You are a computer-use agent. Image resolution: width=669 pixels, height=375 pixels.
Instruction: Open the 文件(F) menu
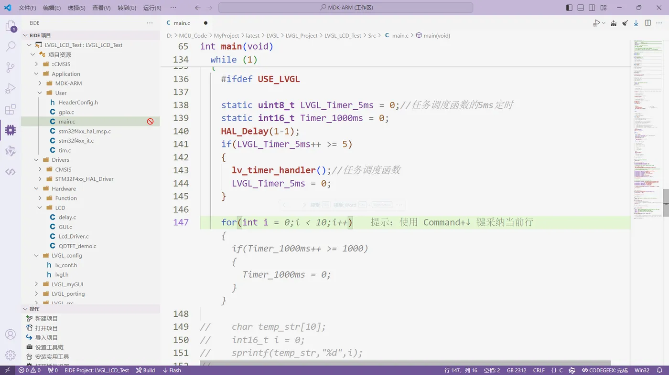(27, 8)
